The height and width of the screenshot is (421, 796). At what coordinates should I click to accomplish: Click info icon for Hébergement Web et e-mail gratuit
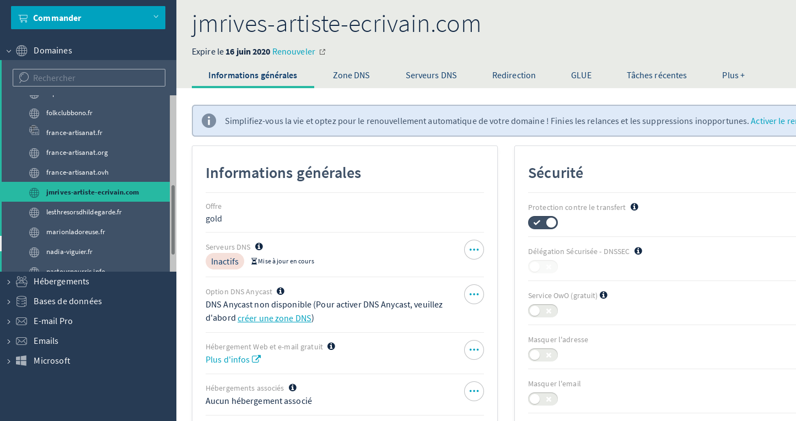pyautogui.click(x=331, y=346)
